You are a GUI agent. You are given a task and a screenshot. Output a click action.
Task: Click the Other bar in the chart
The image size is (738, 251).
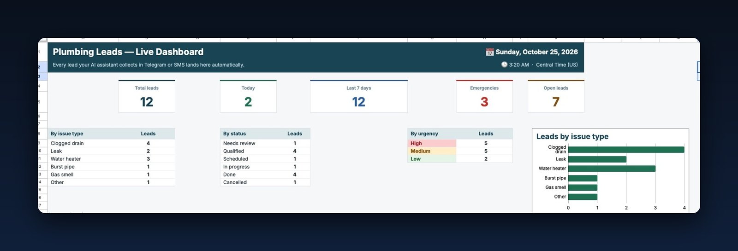tap(583, 197)
